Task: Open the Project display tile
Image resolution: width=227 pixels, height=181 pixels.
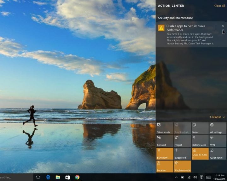Action: click(x=182, y=141)
